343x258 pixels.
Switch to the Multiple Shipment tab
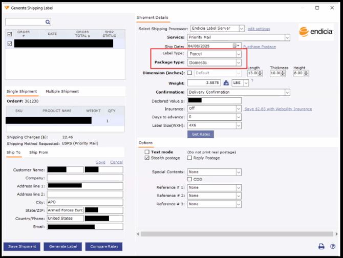[62, 92]
